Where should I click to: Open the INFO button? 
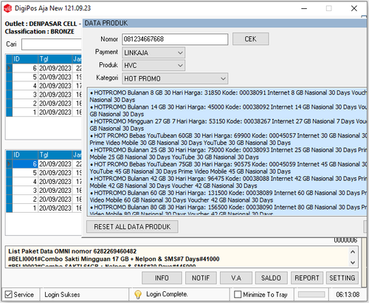162,278
